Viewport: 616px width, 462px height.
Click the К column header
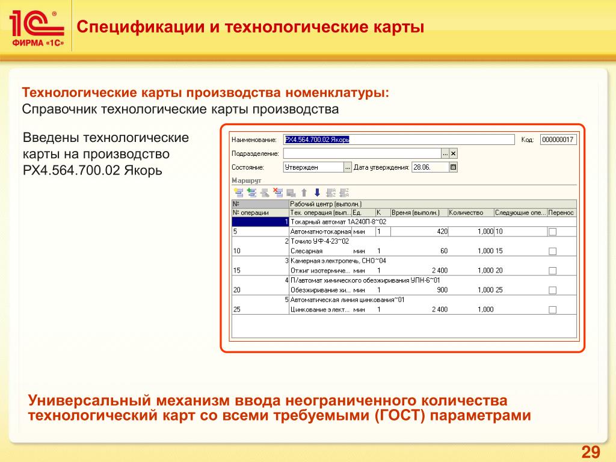click(383, 212)
